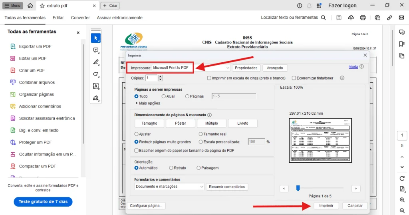The height and width of the screenshot is (215, 409).
Task: Click the previous page up chevron on right rail
Action: tap(402, 157)
